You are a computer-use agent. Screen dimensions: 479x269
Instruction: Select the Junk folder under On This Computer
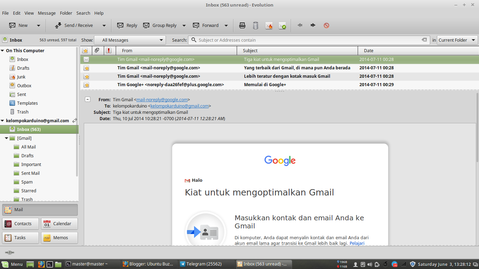(21, 77)
